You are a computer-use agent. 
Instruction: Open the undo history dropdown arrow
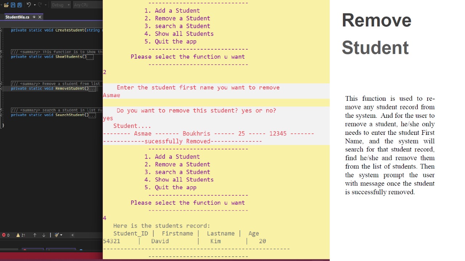(x=35, y=5)
